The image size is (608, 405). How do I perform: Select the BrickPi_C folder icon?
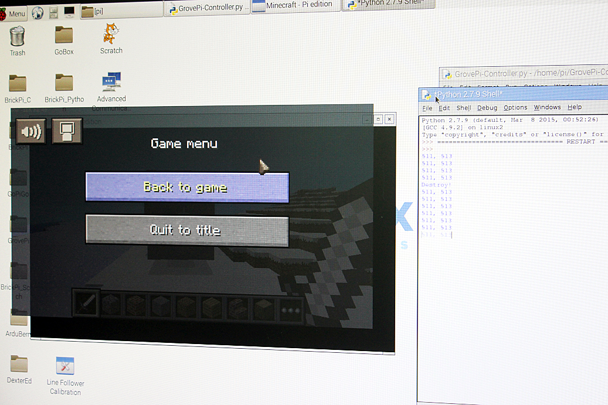point(18,89)
